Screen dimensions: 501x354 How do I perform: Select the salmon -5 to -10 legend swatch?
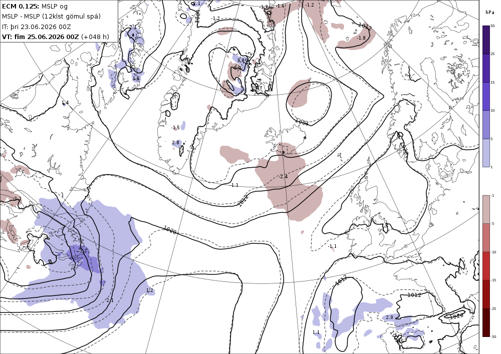[x=486, y=237]
